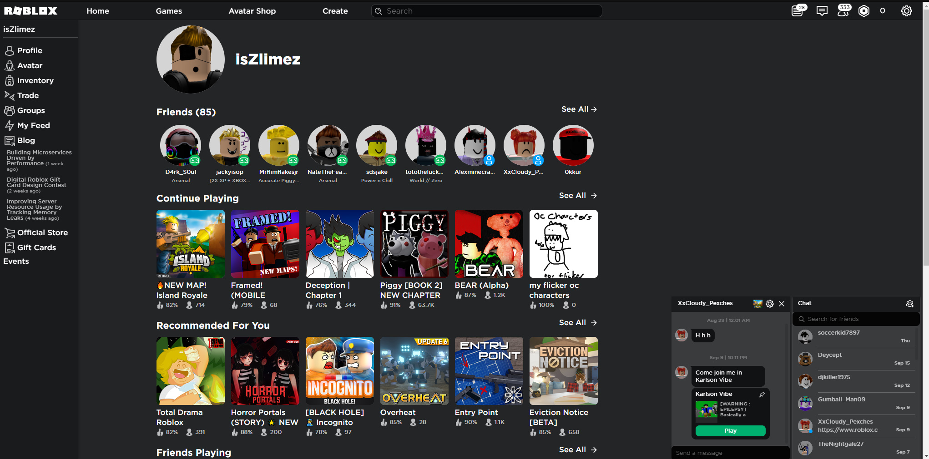929x459 pixels.
Task: Open Profile in the sidebar
Action: (23, 50)
